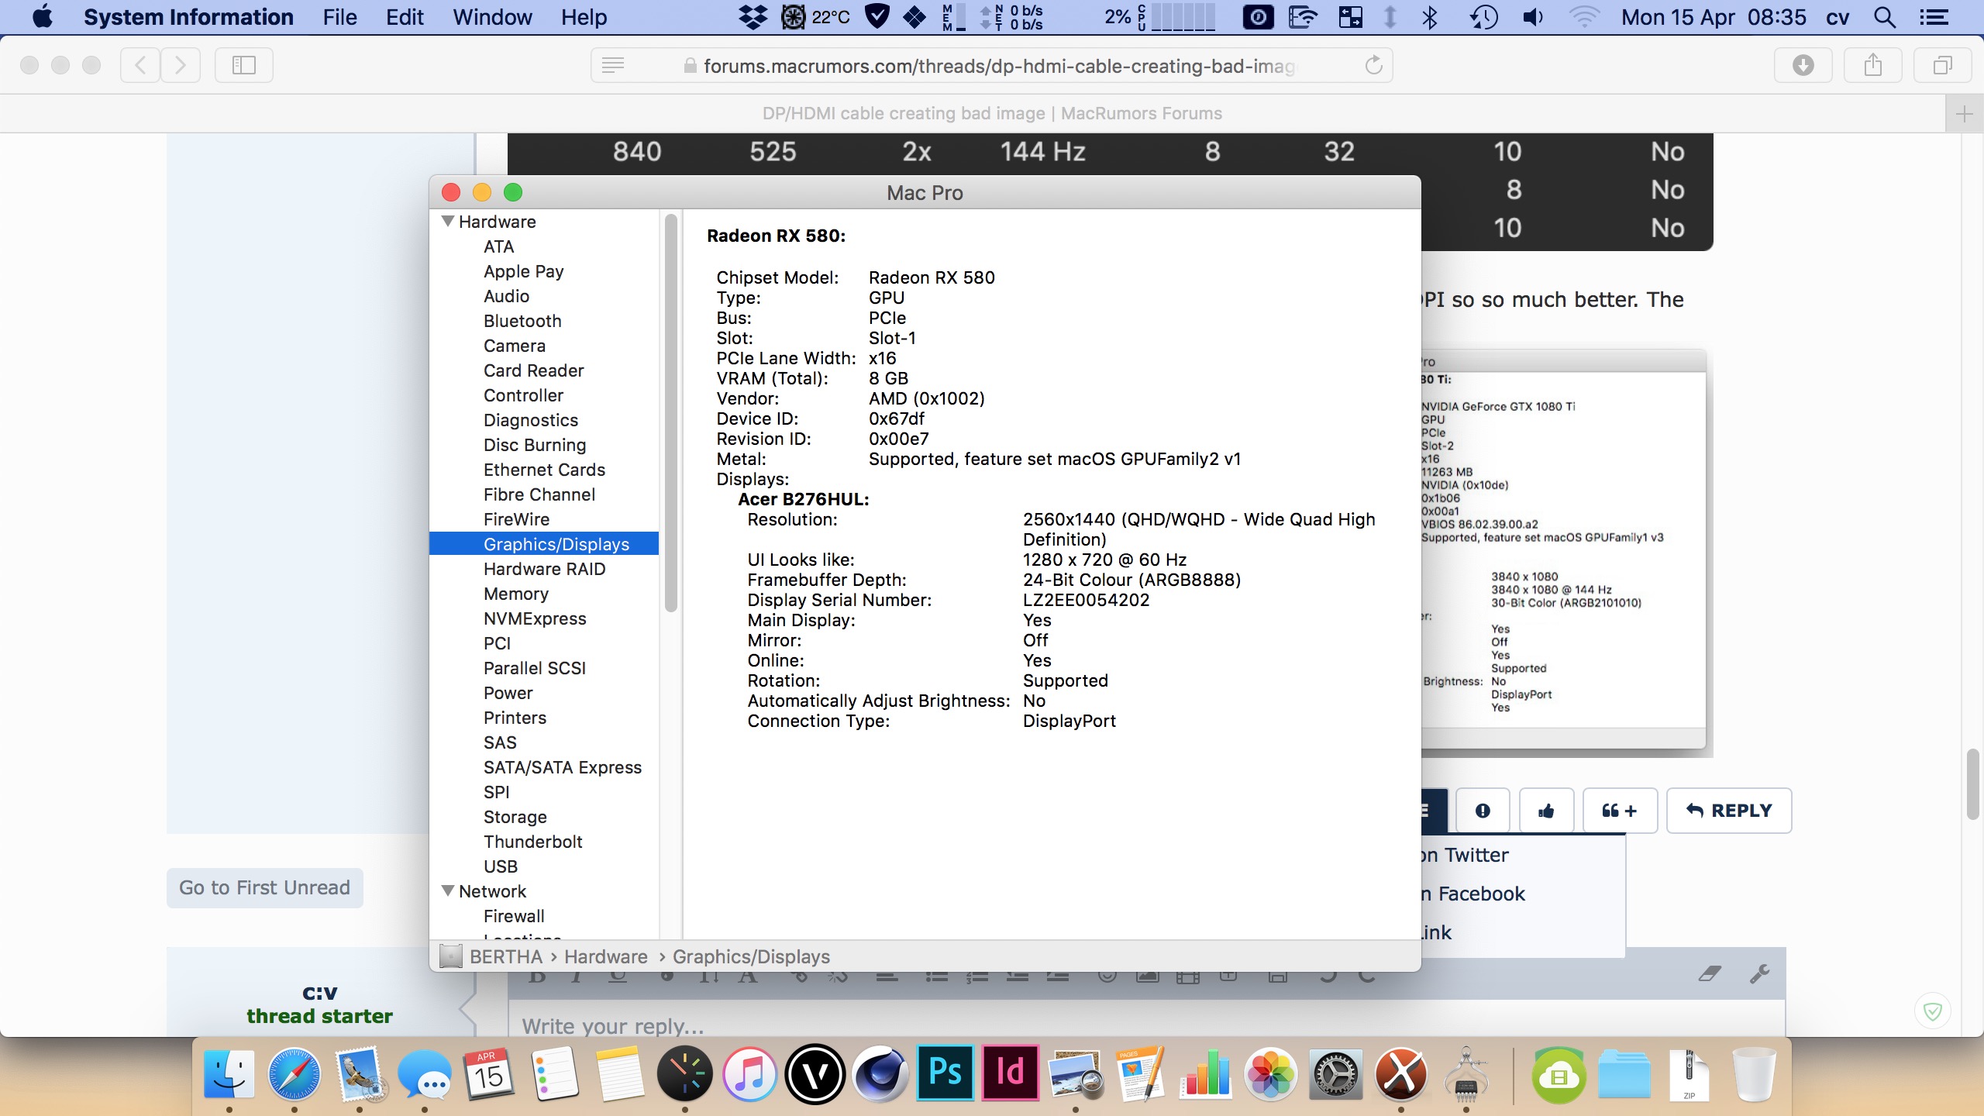Click the wrench icon in reply editor

pos(1759,973)
